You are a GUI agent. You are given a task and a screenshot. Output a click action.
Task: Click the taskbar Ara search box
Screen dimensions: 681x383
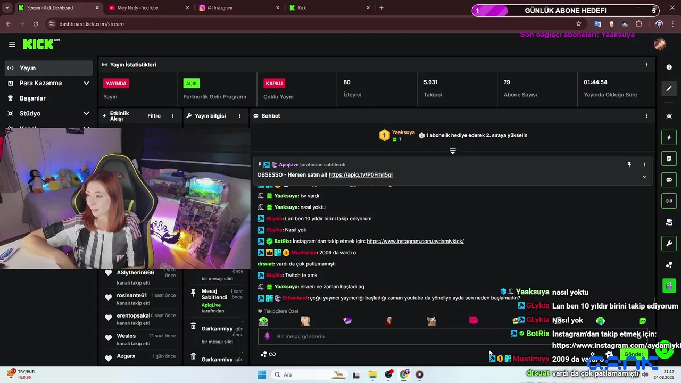[310, 375]
